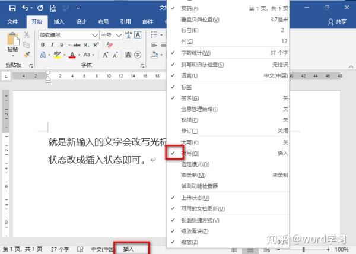Viewport: 356px width, 254px height.
Task: Open the font name dropdown 微软雅黑
Action: (x=95, y=35)
